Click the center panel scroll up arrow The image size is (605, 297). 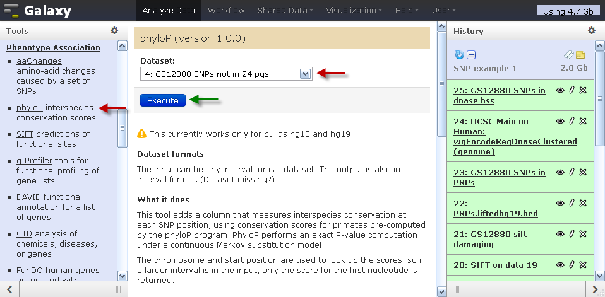point(442,26)
